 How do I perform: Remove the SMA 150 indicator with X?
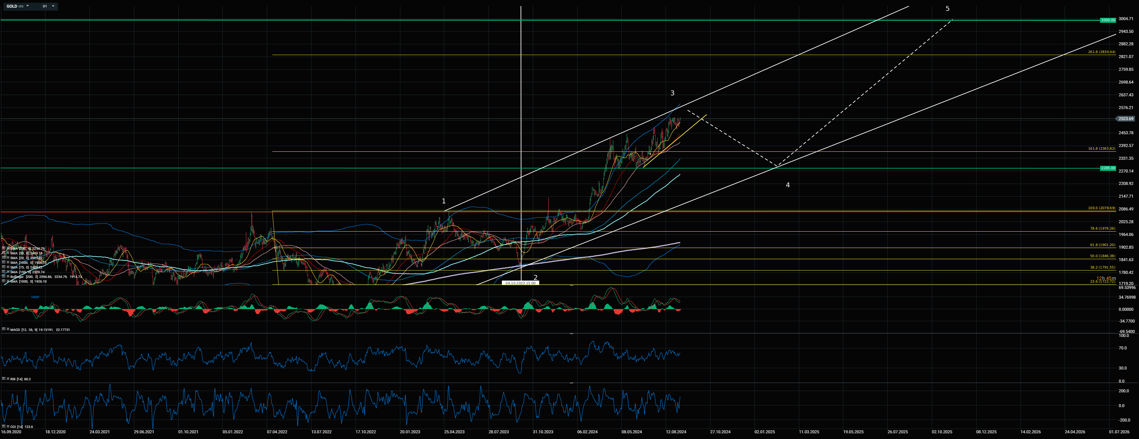[x=8, y=272]
